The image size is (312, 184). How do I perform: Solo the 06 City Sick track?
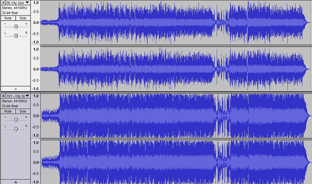pyautogui.click(x=23, y=18)
